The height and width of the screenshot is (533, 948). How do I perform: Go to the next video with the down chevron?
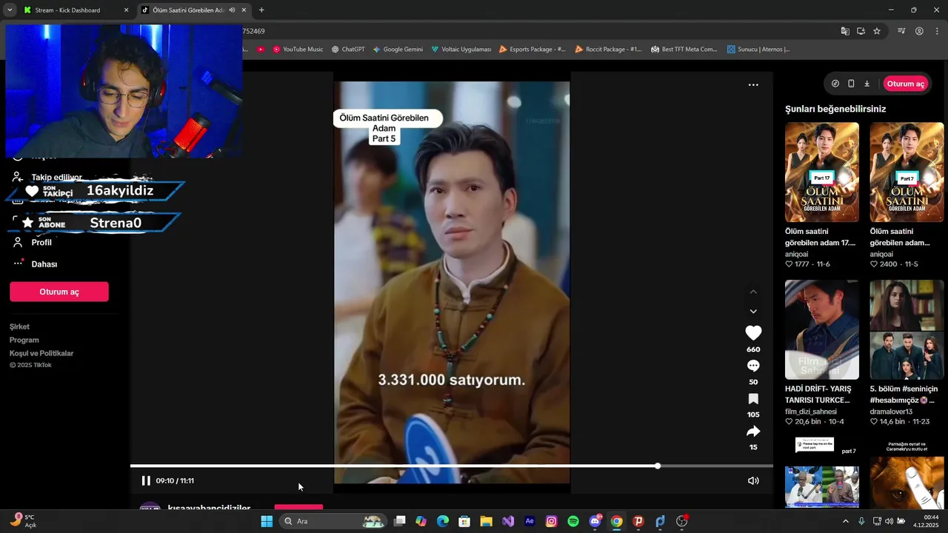pos(753,312)
